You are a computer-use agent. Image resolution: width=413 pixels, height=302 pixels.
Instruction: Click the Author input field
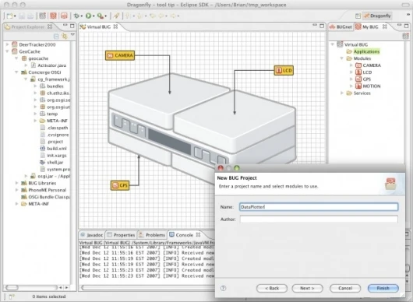click(x=319, y=219)
